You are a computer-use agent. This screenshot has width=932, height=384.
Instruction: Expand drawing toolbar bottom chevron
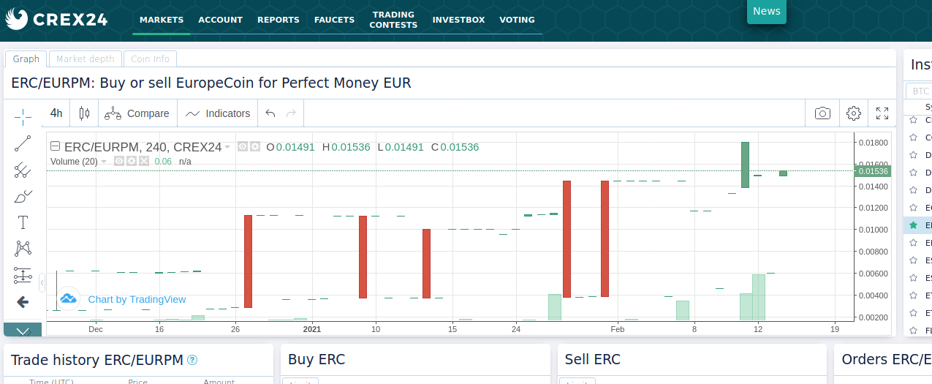tap(23, 331)
